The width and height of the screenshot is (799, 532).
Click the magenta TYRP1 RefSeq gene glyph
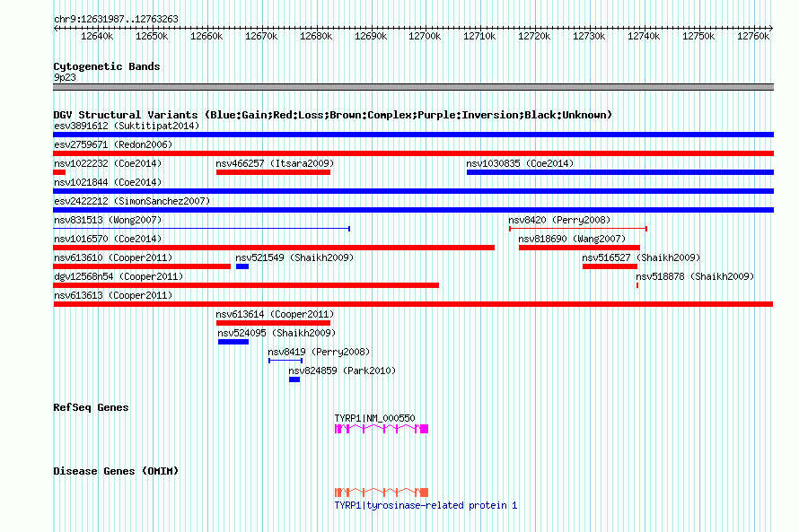point(382,429)
